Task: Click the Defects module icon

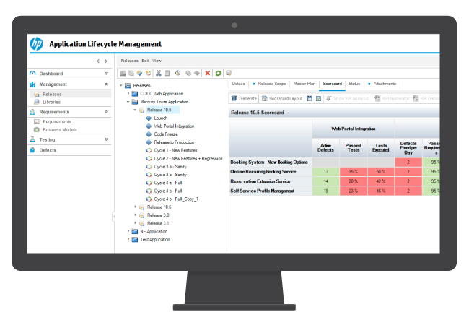Action: 32,150
